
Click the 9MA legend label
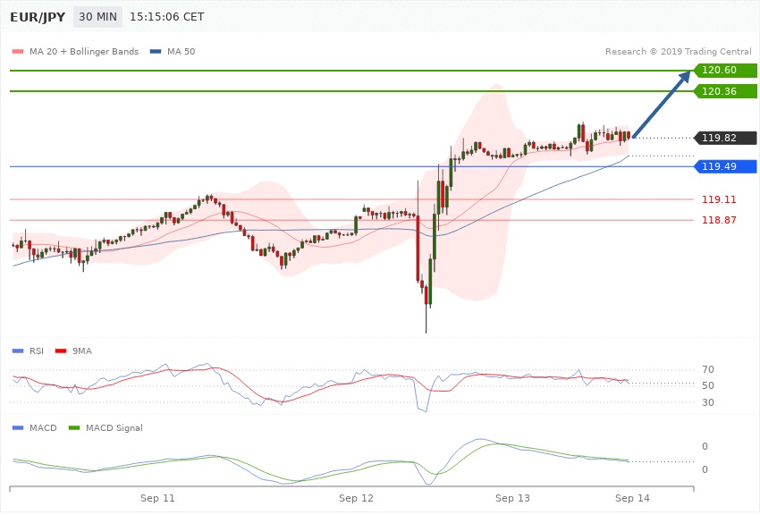pyautogui.click(x=82, y=351)
